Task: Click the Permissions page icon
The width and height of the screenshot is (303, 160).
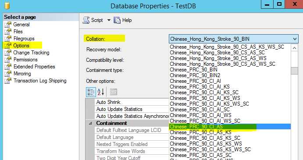Action: click(x=8, y=60)
